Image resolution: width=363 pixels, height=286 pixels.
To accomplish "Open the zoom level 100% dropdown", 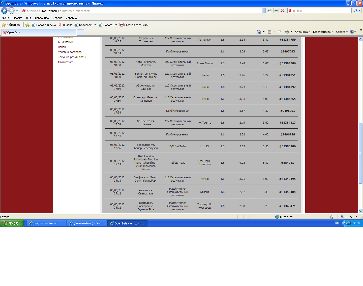I will [356, 217].
